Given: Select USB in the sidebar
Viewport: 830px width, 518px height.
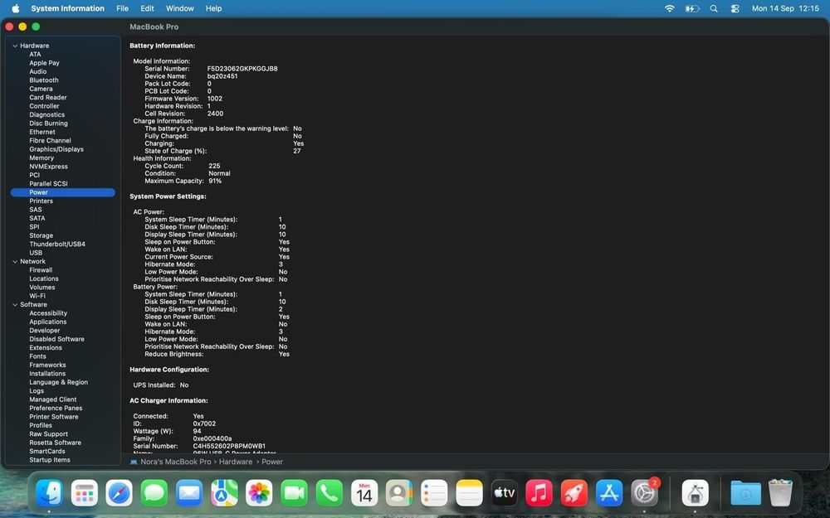Looking at the screenshot, I should point(36,253).
